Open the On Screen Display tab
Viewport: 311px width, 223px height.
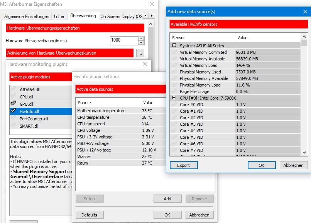[x=121, y=17]
